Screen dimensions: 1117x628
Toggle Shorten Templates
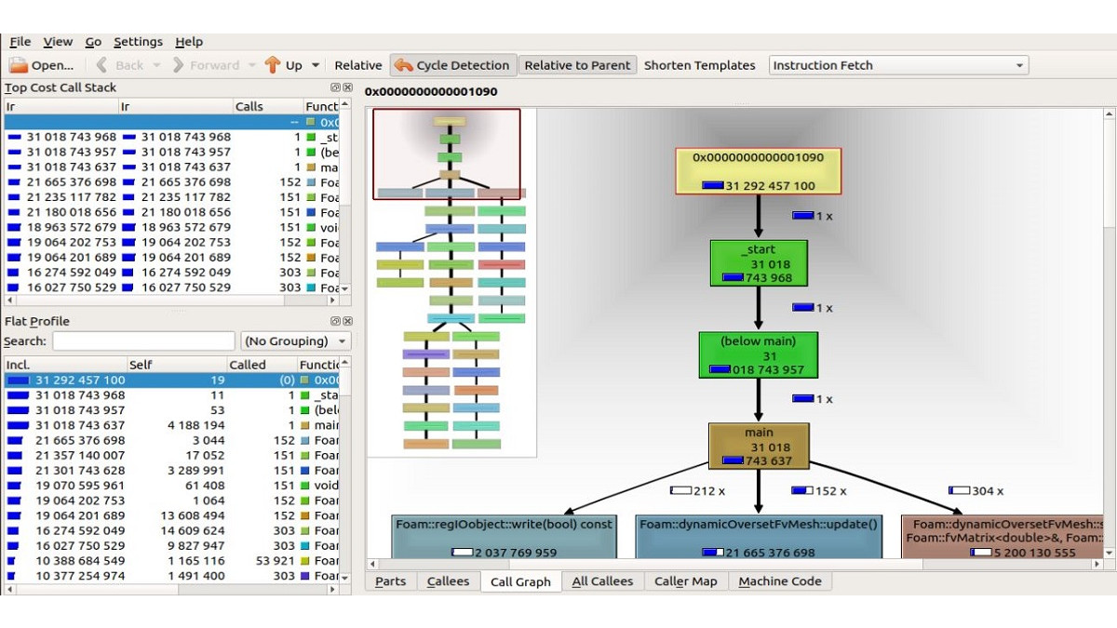click(x=700, y=65)
